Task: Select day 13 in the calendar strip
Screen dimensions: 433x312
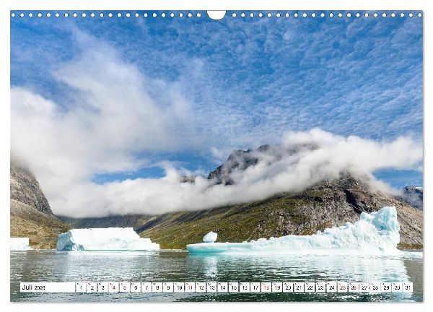Action: tap(211, 287)
